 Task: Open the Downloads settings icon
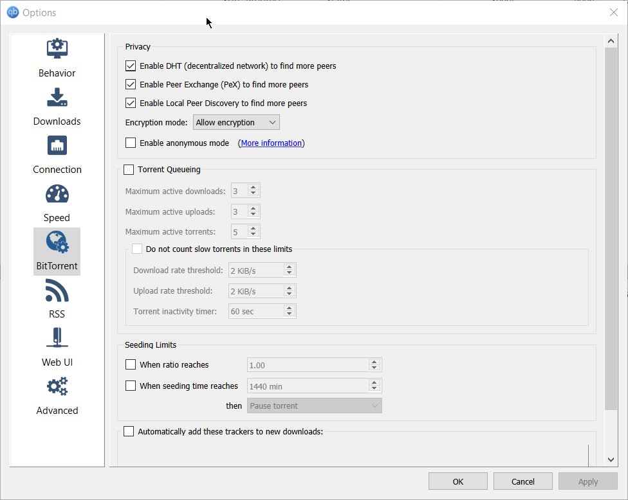point(57,97)
